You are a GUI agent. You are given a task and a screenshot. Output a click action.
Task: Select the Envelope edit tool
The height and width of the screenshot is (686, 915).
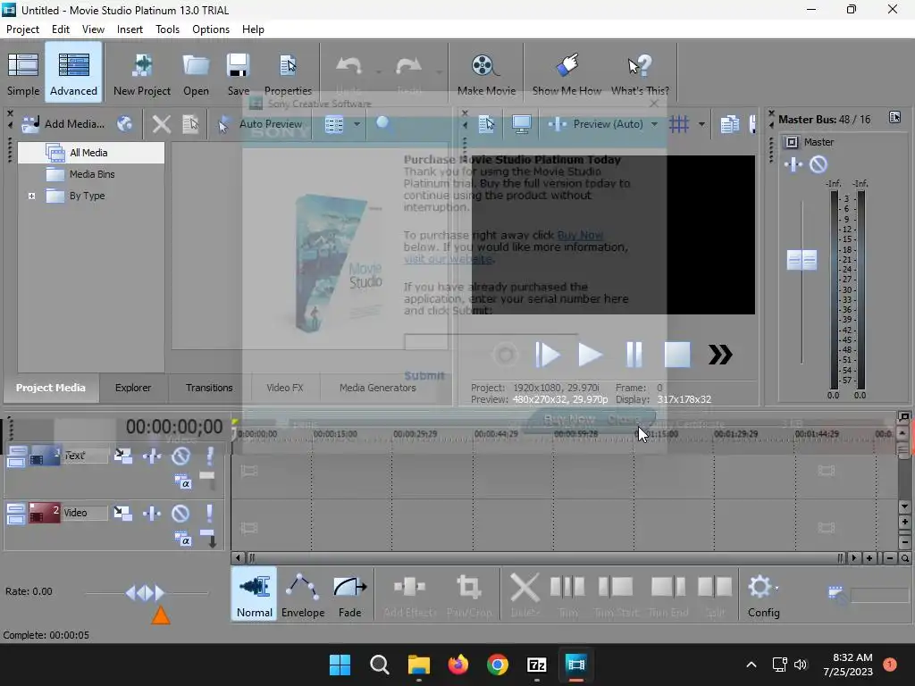(x=303, y=594)
